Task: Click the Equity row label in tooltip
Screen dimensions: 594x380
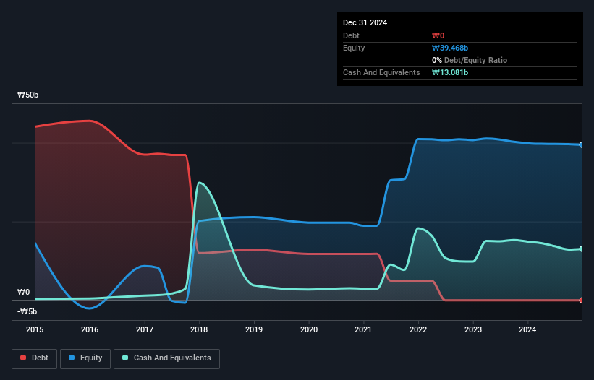Action: 354,48
